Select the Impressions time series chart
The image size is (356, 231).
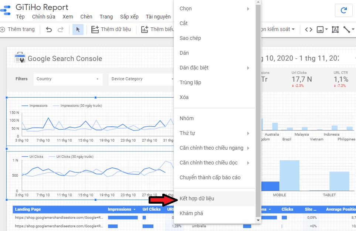pos(90,122)
